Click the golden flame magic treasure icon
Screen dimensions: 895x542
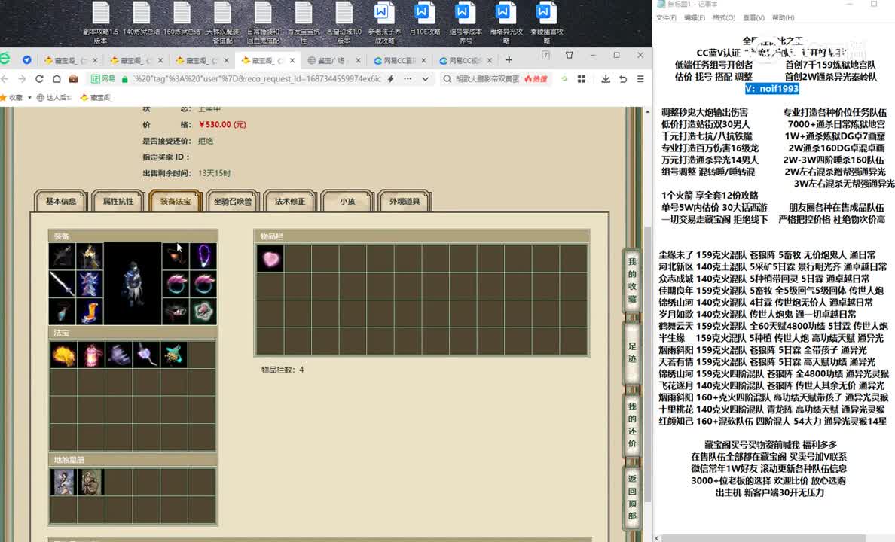click(x=63, y=355)
